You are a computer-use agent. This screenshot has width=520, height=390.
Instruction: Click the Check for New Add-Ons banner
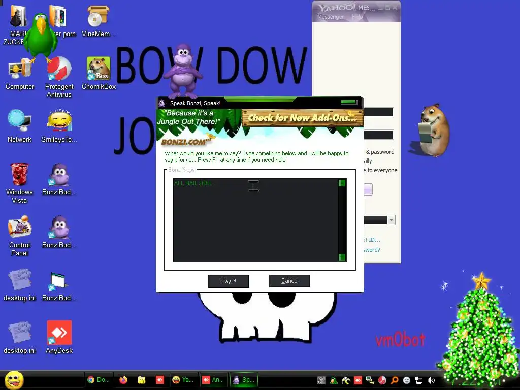tap(302, 118)
